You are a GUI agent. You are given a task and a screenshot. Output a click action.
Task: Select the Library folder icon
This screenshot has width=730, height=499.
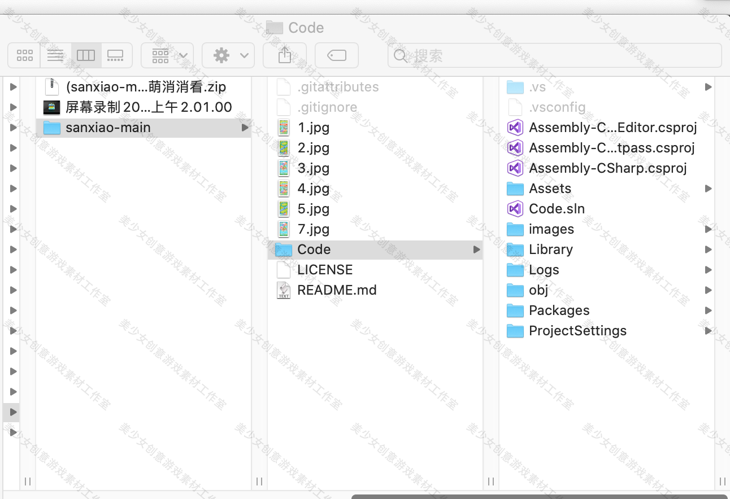point(515,249)
